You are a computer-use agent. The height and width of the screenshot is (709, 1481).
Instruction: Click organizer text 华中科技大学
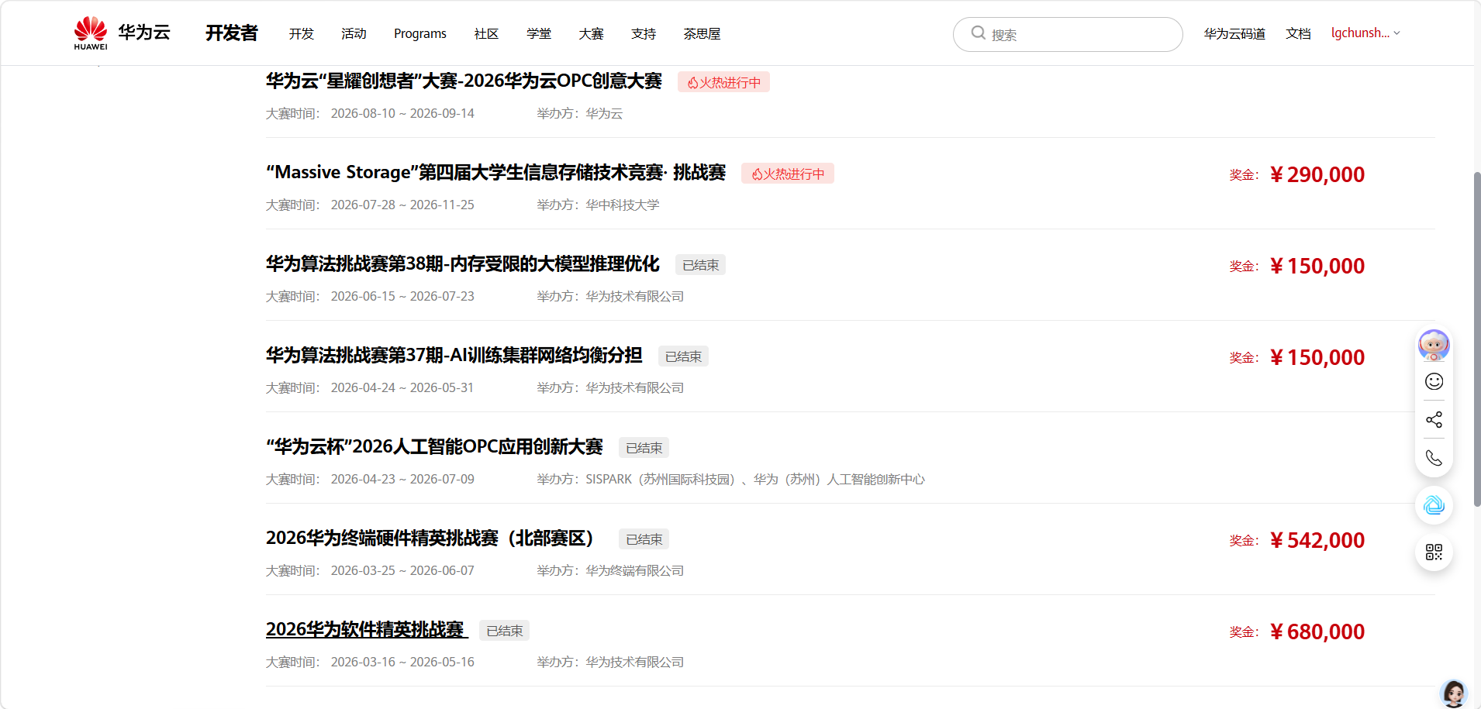click(622, 205)
